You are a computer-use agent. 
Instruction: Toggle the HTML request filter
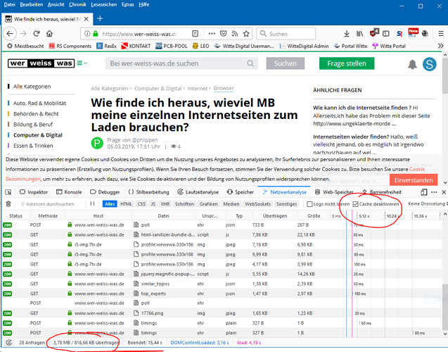[126, 204]
